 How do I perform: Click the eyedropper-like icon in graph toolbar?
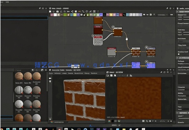point(90,11)
